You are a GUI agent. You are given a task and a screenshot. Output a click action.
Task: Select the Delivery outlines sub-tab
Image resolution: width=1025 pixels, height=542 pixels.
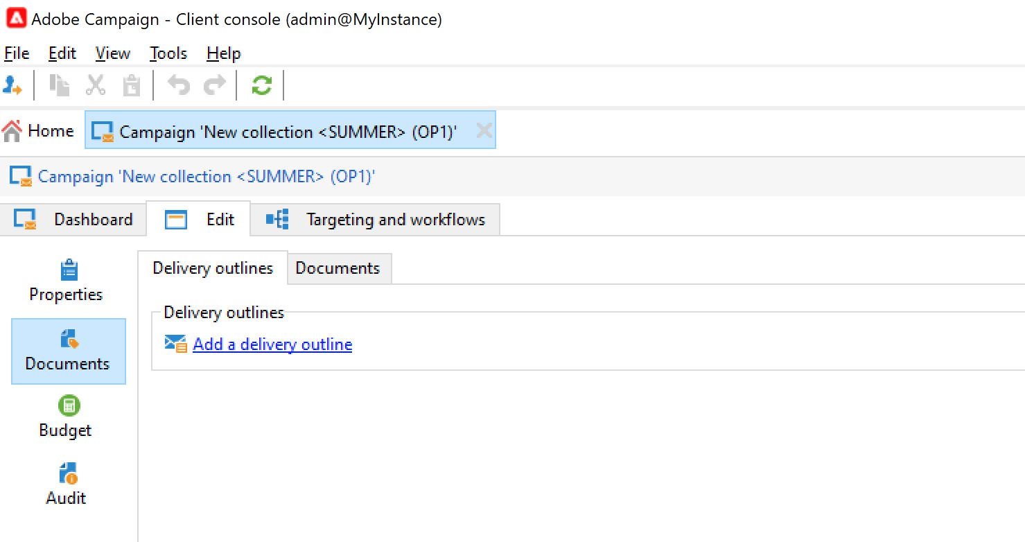click(x=213, y=268)
